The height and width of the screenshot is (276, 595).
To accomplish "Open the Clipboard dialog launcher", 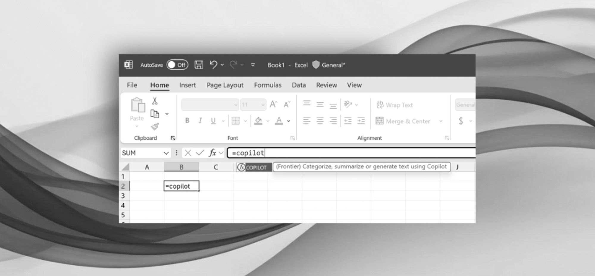I will (173, 138).
